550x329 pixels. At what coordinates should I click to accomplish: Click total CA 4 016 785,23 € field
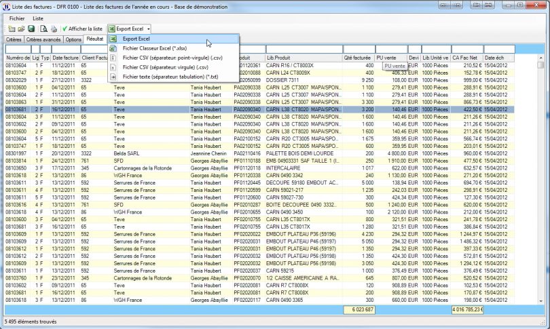point(467,310)
